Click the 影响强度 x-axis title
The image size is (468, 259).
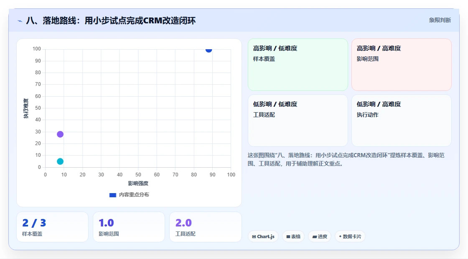click(x=138, y=183)
